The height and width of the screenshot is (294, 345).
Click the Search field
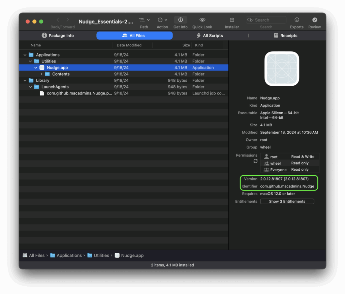tap(266, 20)
